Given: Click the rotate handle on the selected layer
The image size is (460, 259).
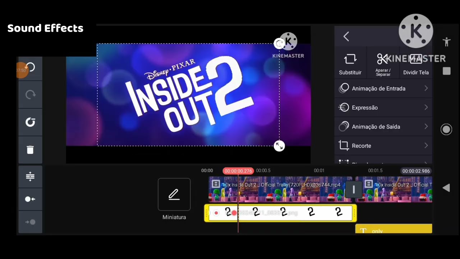Looking at the screenshot, I should pyautogui.click(x=279, y=44).
